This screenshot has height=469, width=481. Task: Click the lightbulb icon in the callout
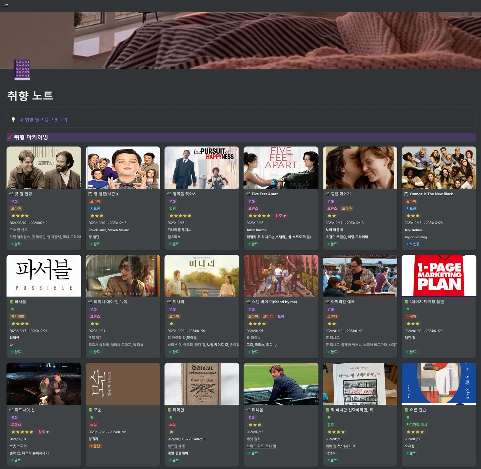point(13,120)
